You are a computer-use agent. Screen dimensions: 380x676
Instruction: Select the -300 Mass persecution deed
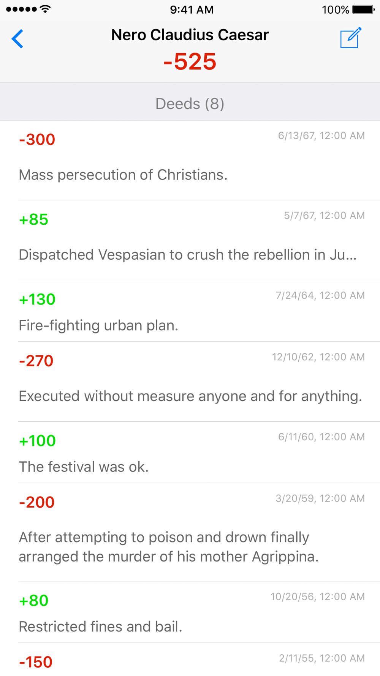[x=190, y=160]
